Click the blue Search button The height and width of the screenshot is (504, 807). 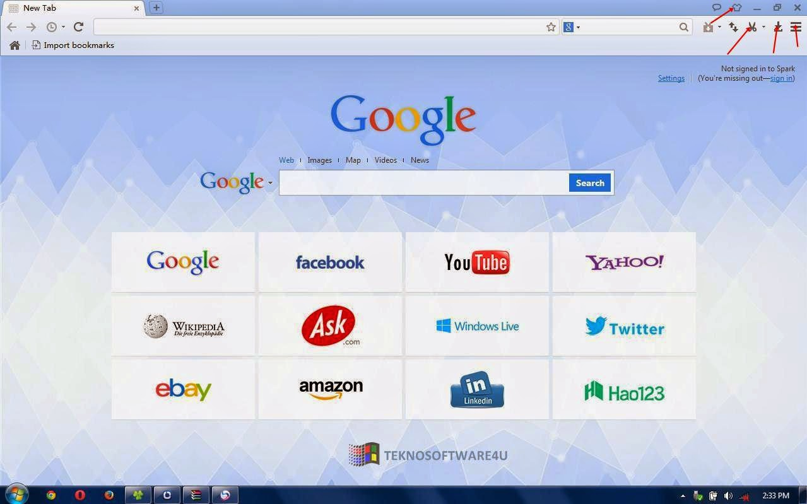point(590,183)
